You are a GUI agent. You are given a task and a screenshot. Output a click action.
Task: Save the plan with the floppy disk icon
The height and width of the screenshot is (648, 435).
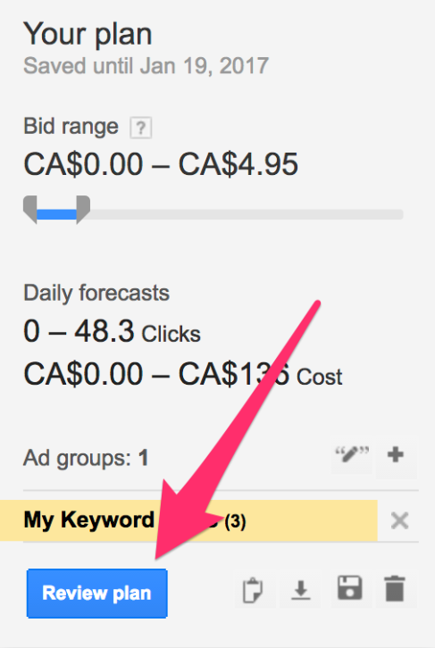pyautogui.click(x=350, y=588)
